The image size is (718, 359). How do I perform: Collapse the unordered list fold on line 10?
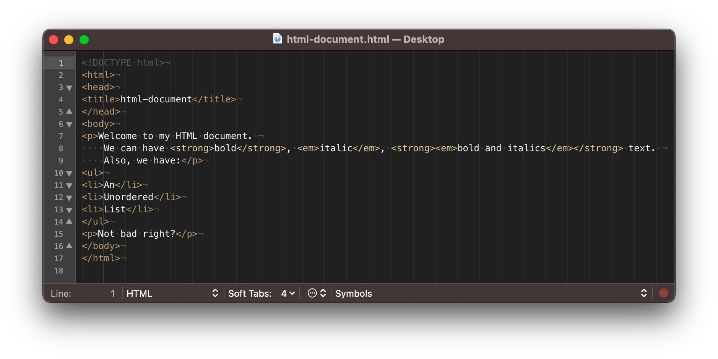click(69, 173)
